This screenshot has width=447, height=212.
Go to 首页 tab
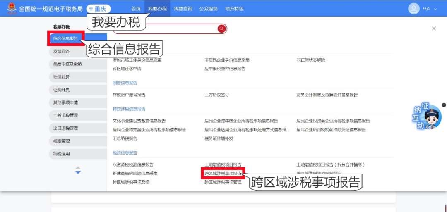point(136,9)
